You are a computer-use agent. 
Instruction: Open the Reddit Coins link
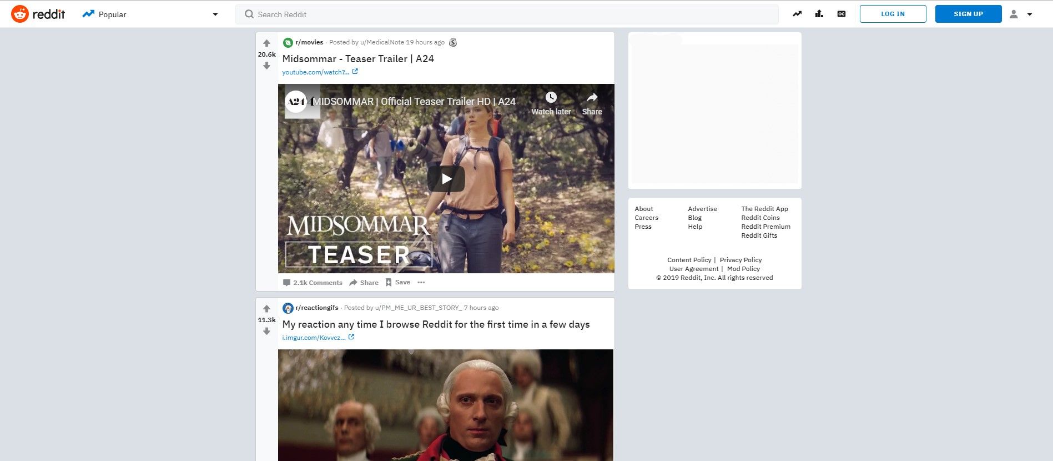pyautogui.click(x=760, y=218)
